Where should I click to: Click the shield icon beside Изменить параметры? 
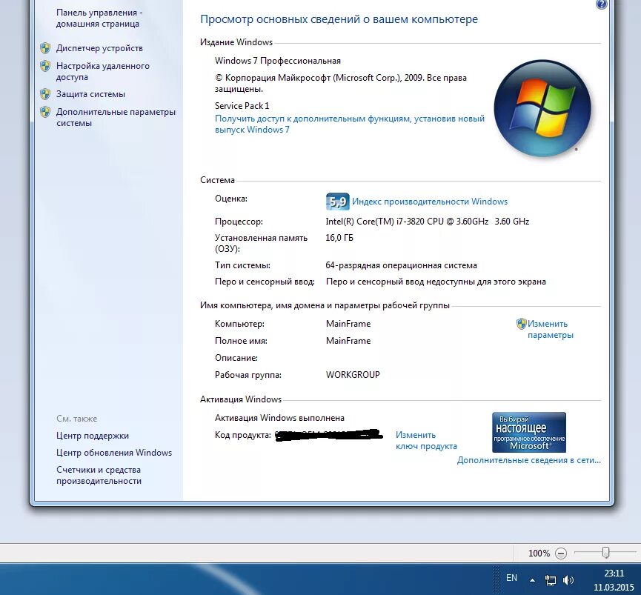(x=521, y=324)
